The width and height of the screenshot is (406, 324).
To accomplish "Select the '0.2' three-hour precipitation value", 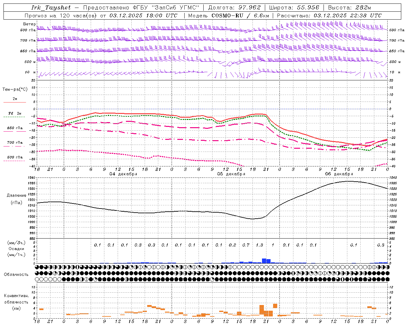I will pos(232,245).
